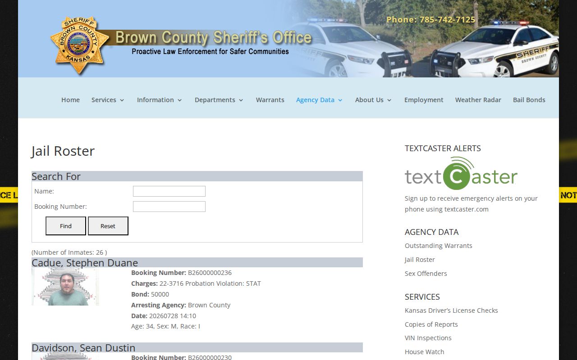Image resolution: width=577 pixels, height=360 pixels.
Task: Open the Sex Offenders sidebar link
Action: pyautogui.click(x=426, y=274)
